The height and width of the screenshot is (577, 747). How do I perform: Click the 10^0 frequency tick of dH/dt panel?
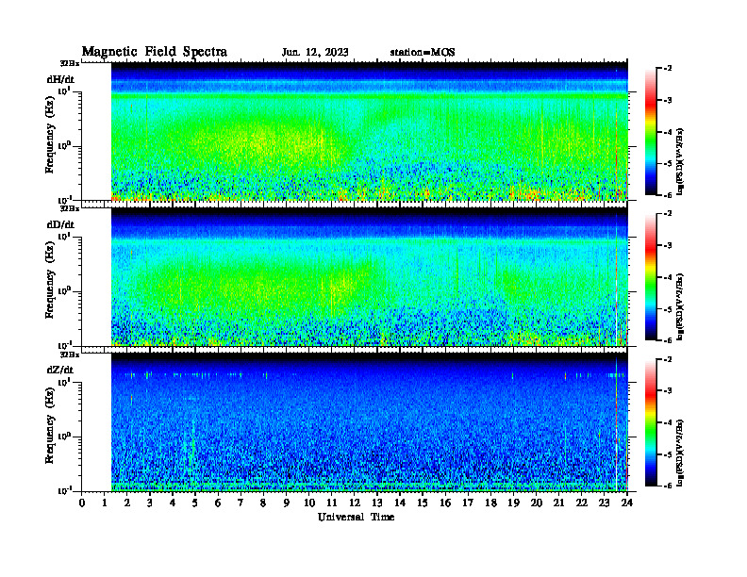click(64, 146)
